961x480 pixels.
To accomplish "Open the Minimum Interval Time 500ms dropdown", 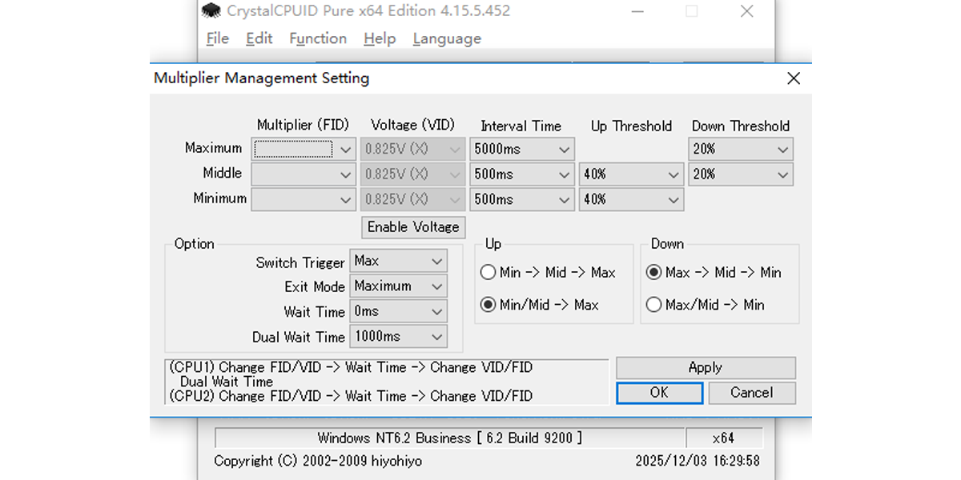I will coord(522,199).
